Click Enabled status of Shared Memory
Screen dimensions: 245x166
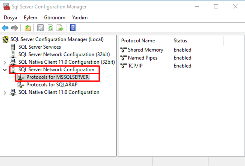pyautogui.click(x=182, y=50)
